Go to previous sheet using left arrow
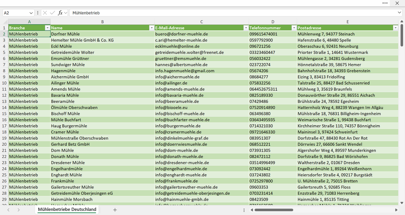Image resolution: width=405 pixels, height=215 pixels. [x=8, y=210]
